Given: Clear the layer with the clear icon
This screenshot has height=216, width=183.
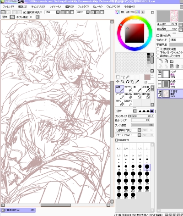Looking at the screenshot, I should pyautogui.click(x=172, y=66).
